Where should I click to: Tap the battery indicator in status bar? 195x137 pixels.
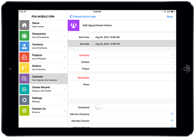173,11
